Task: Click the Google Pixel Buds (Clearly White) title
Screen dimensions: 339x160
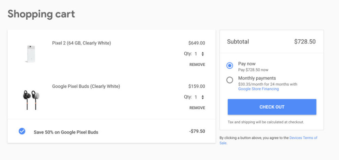Action: pos(86,86)
